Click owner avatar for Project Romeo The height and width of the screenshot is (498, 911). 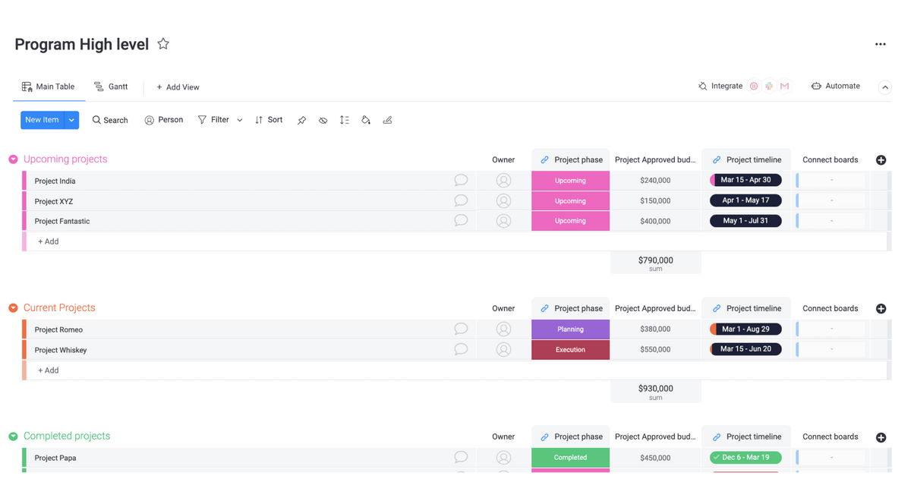click(503, 329)
